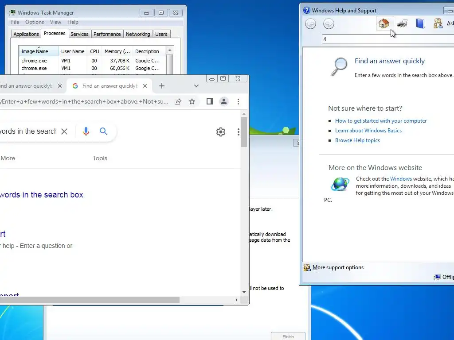
Task: Click Home icon in Windows Help and Support
Action: tap(384, 23)
